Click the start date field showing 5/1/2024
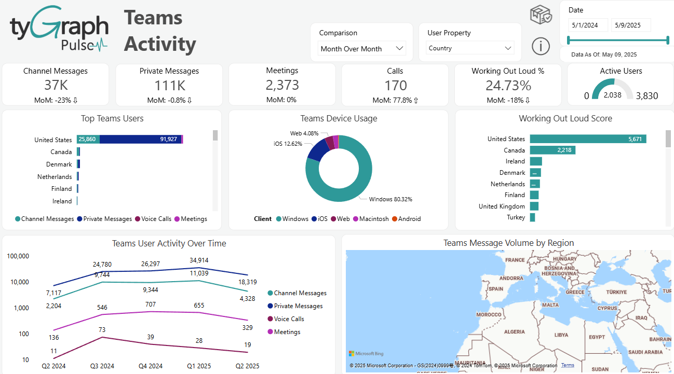Viewport: 674px width, 374px height. [x=588, y=24]
